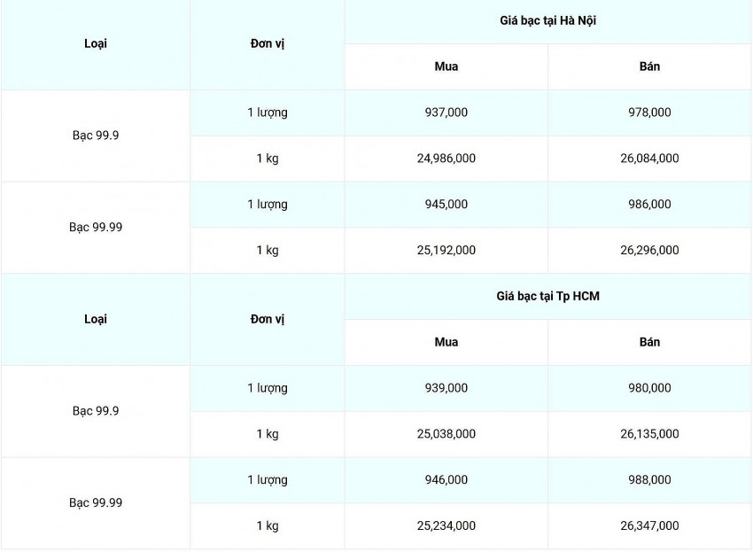Click the 25,192,000 price cell
The height and width of the screenshot is (552, 753).
[x=446, y=251]
